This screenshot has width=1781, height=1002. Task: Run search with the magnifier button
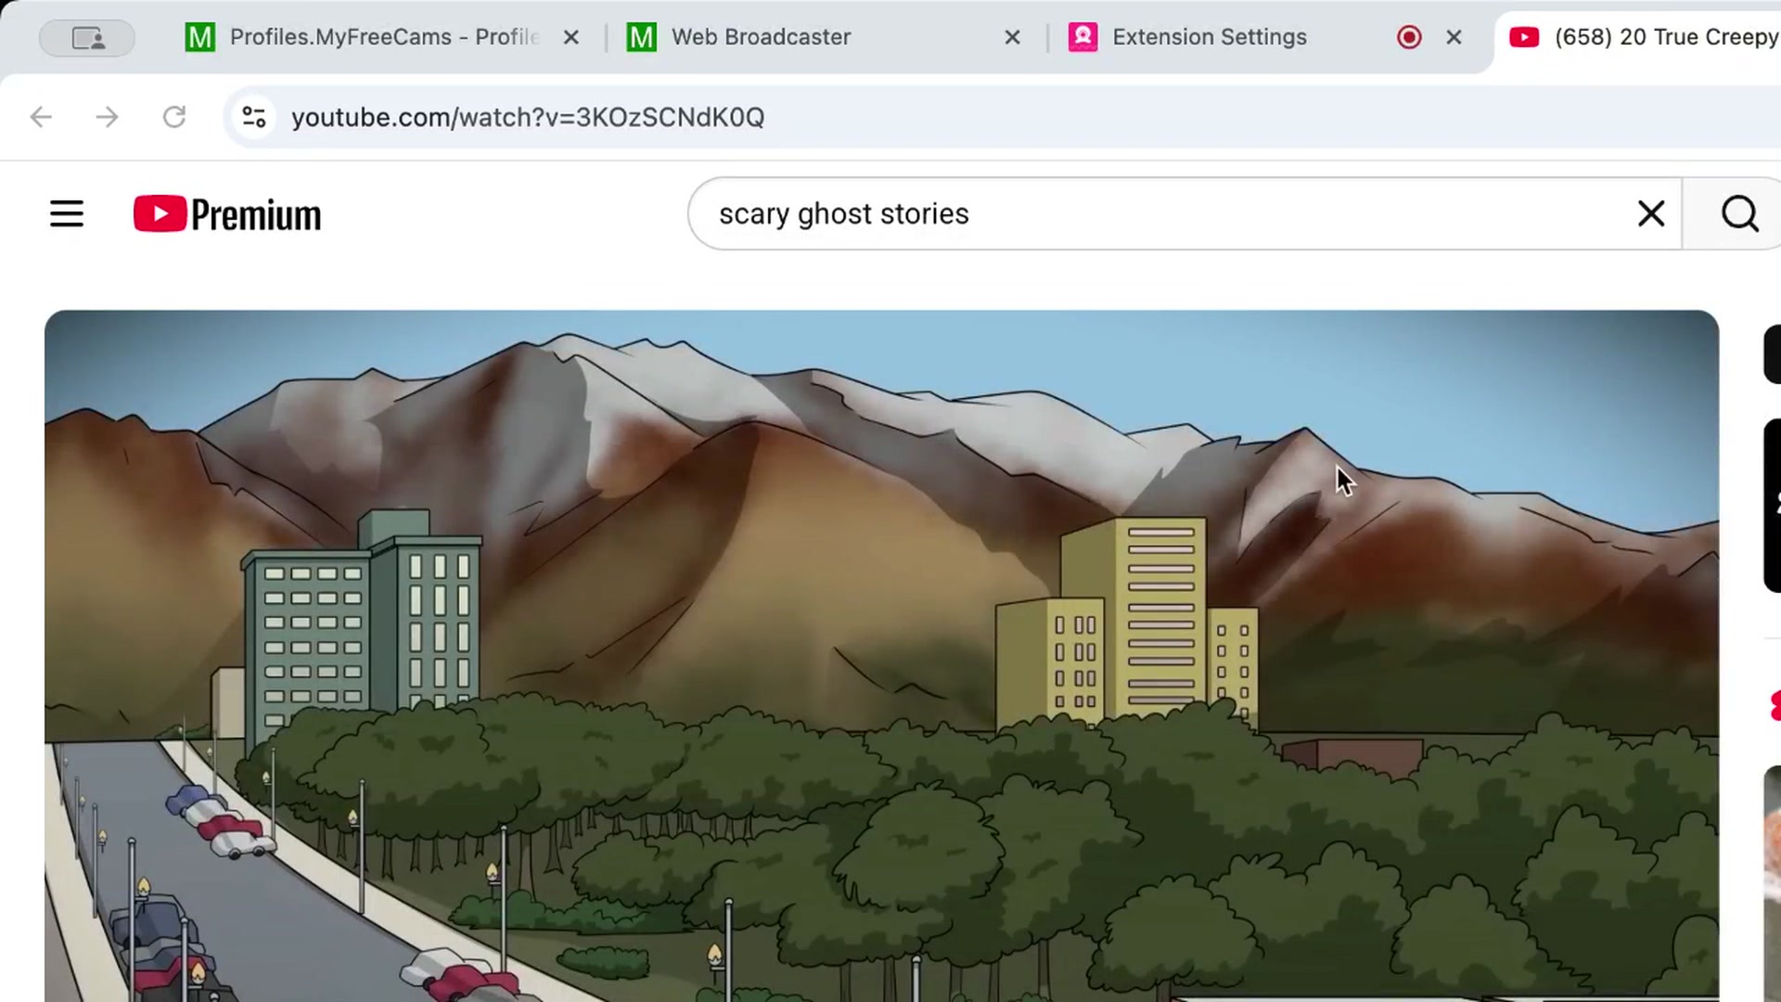coord(1739,214)
